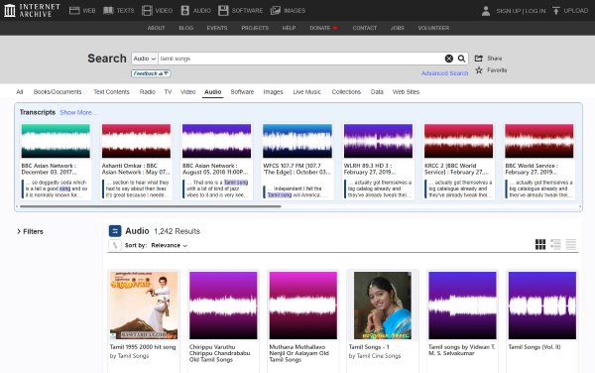Switch to extended list view

pyautogui.click(x=555, y=244)
